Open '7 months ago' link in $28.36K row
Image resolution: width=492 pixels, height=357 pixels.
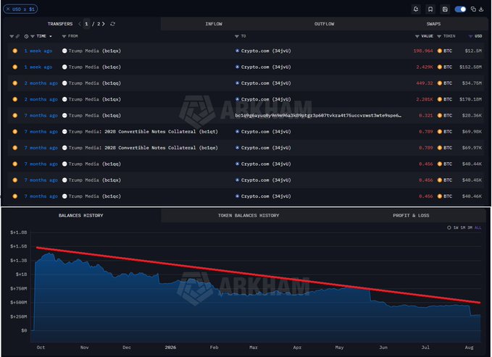(x=41, y=115)
